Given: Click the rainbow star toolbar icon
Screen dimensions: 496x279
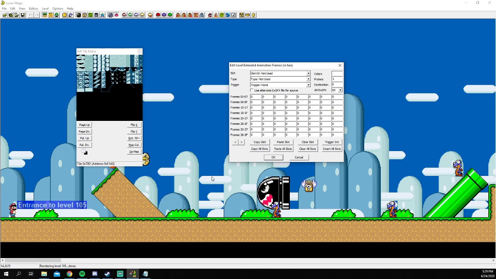Looking at the screenshot, I should click(x=102, y=15).
